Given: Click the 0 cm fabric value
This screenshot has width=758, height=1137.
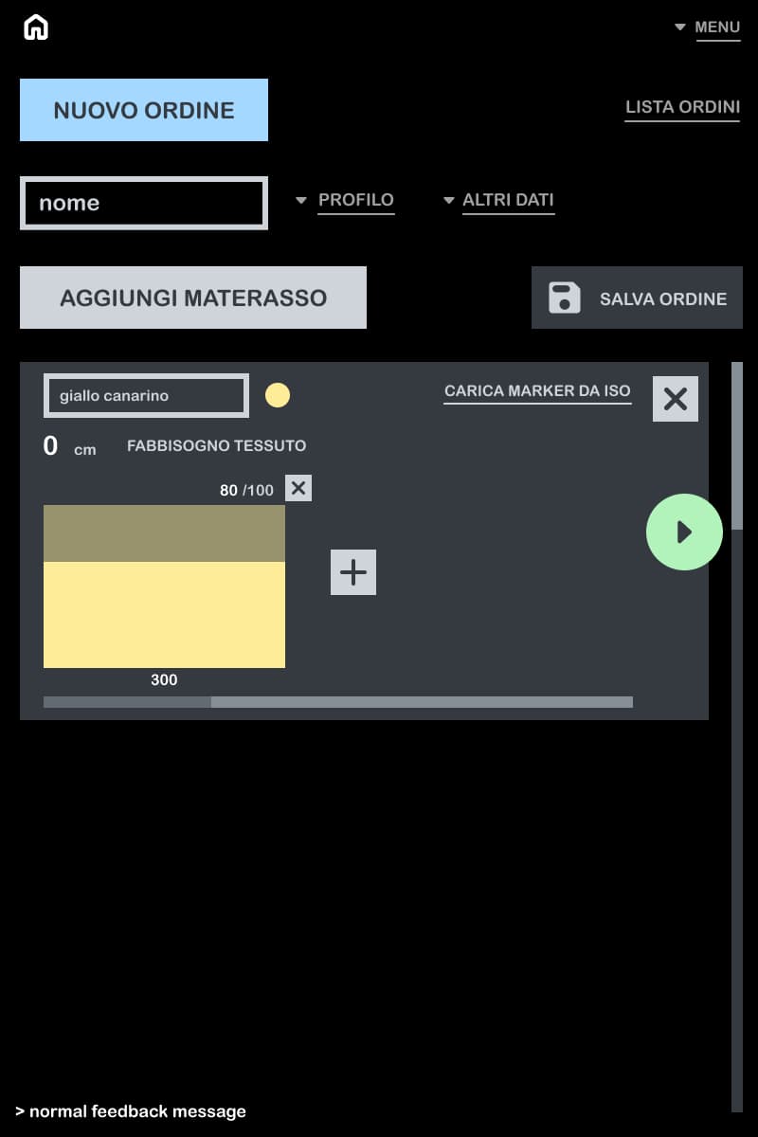Looking at the screenshot, I should coord(69,446).
